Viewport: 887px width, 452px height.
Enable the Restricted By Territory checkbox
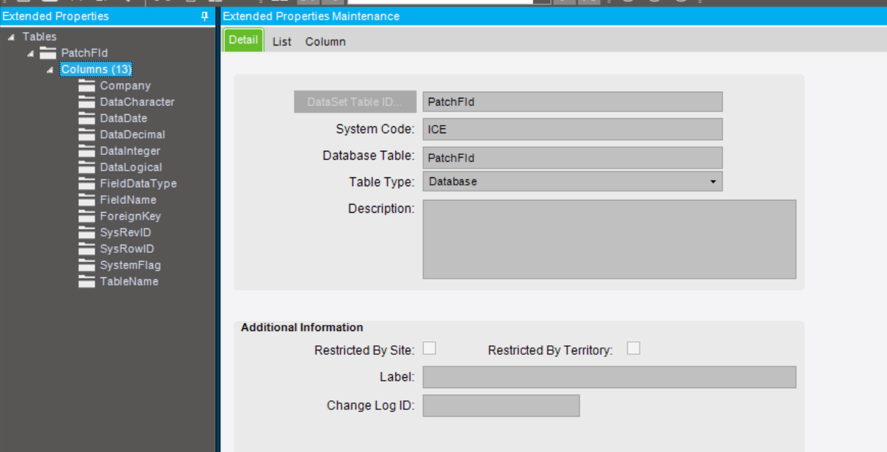pos(633,347)
